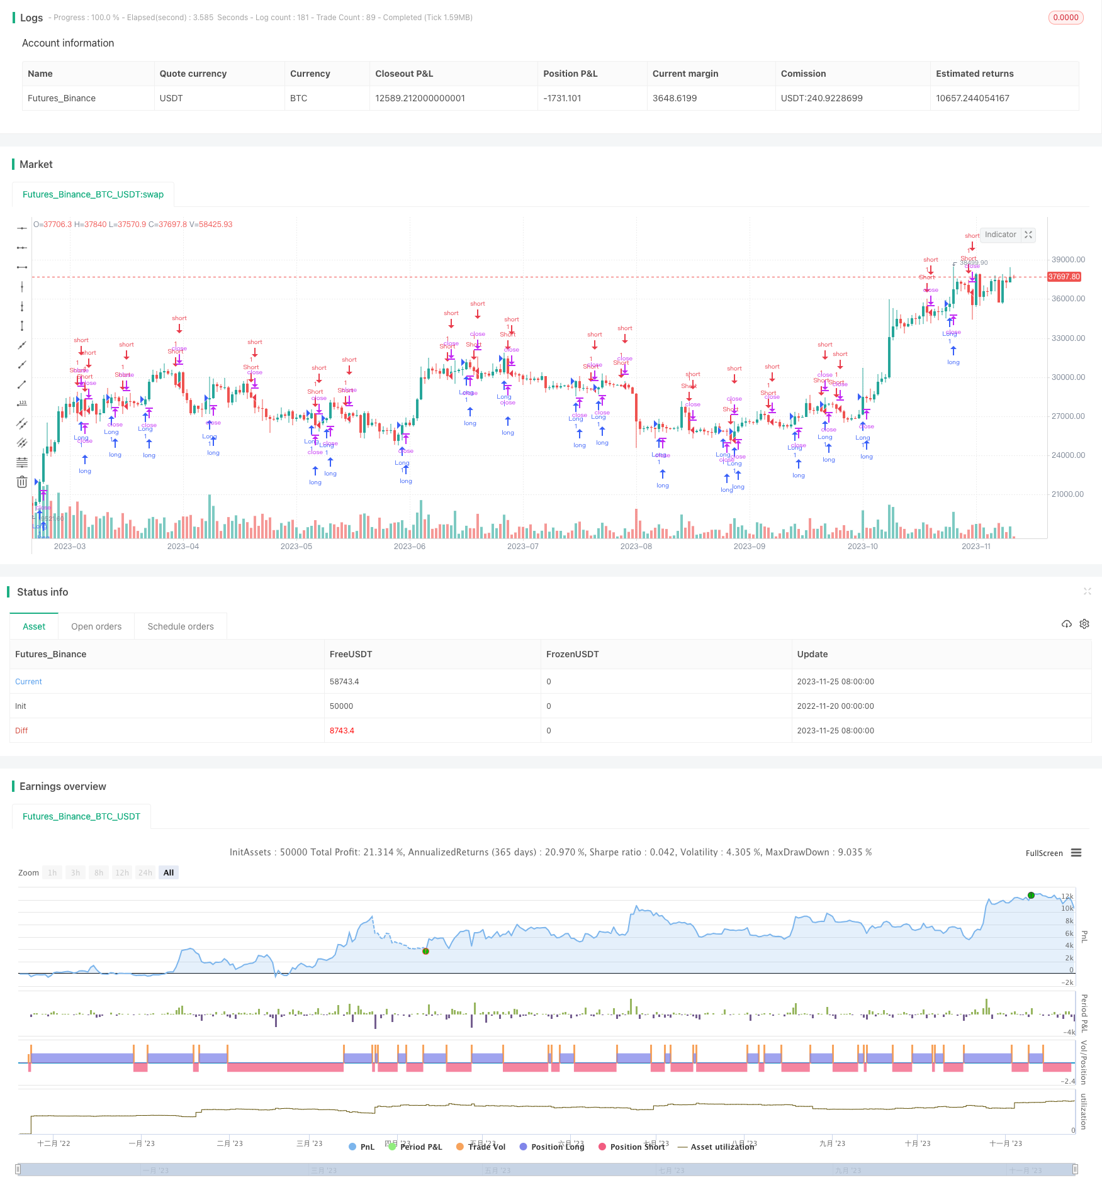Image resolution: width=1102 pixels, height=1195 pixels.
Task: Select the diagonal ray line drawing tool
Action: [22, 365]
